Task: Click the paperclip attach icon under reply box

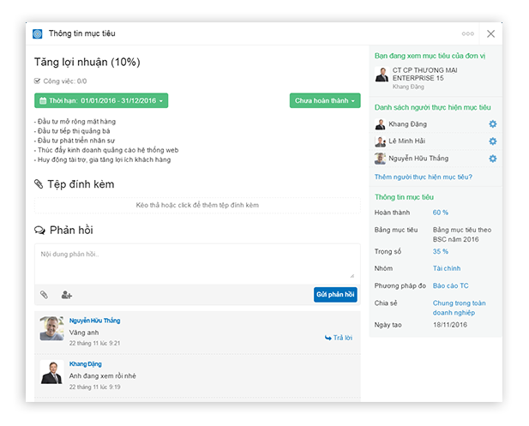Action: coord(44,295)
